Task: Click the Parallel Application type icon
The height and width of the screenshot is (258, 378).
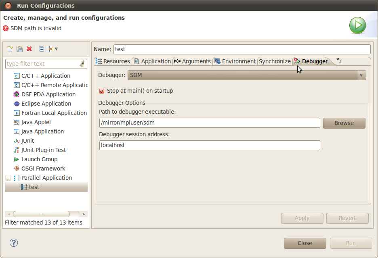Action: (17, 178)
